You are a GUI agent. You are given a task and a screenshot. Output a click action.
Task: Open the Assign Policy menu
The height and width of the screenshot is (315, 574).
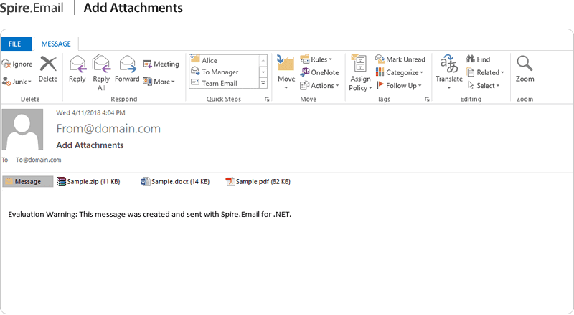[361, 73]
